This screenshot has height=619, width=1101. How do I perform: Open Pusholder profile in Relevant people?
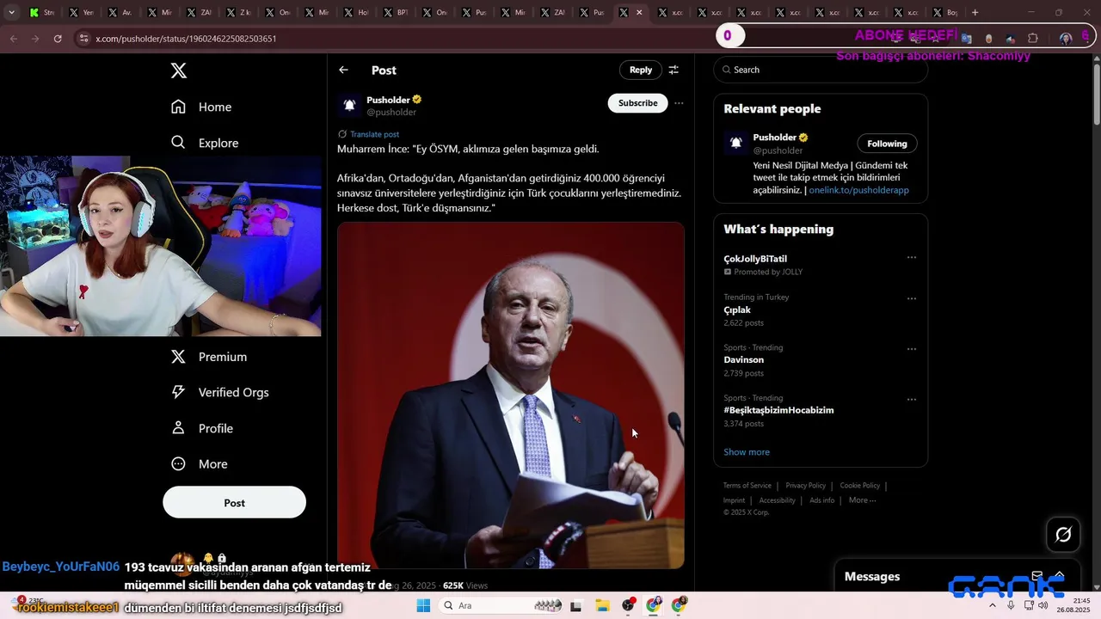775,138
